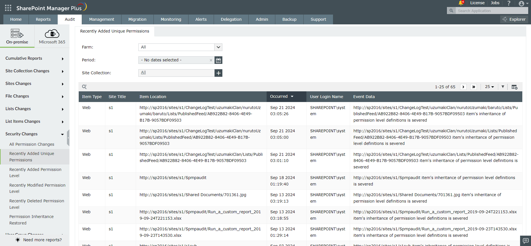Open the Period calendar picker icon
531x246 pixels.
pyautogui.click(x=218, y=60)
